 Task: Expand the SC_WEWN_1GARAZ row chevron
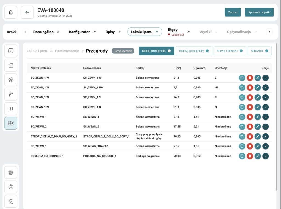pos(266,146)
